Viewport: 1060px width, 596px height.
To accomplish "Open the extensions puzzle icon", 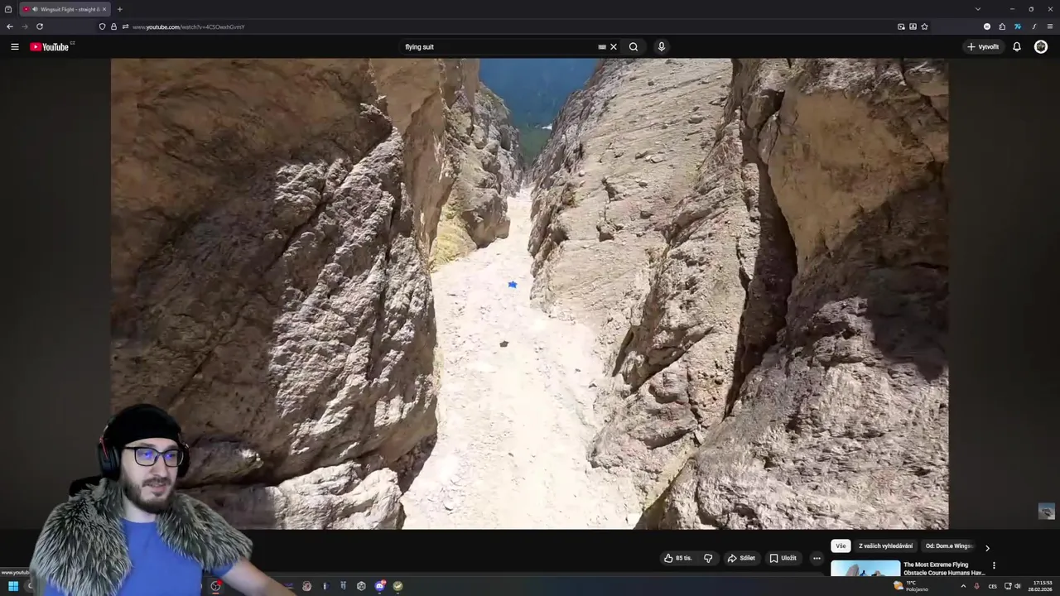I will click(1002, 26).
